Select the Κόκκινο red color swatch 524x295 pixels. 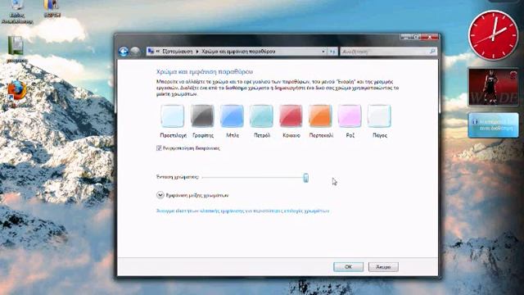pos(291,116)
